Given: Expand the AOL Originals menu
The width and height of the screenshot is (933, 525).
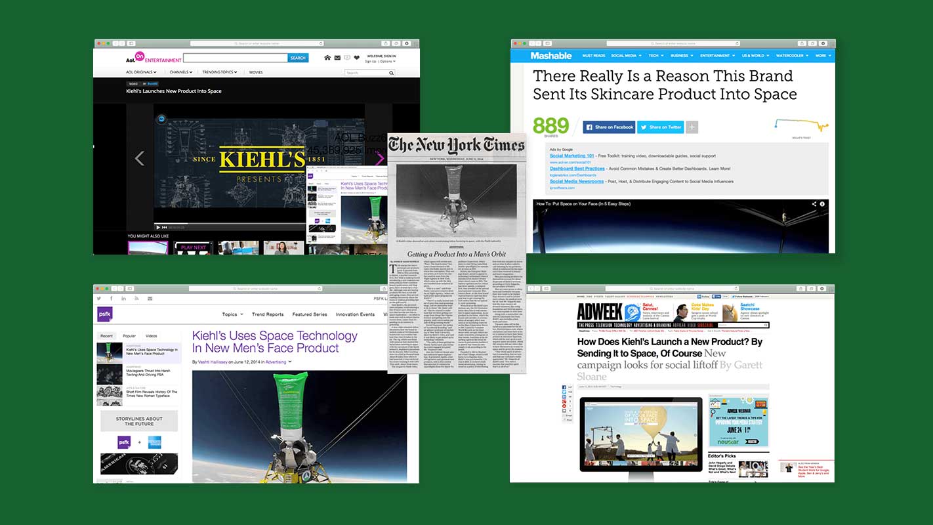Looking at the screenshot, I should 142,72.
